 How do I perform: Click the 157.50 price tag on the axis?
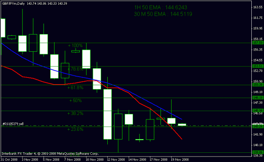[258, 43]
